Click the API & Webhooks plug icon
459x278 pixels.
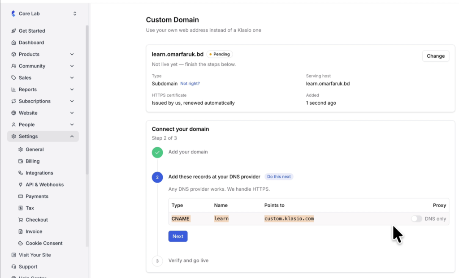click(x=21, y=184)
